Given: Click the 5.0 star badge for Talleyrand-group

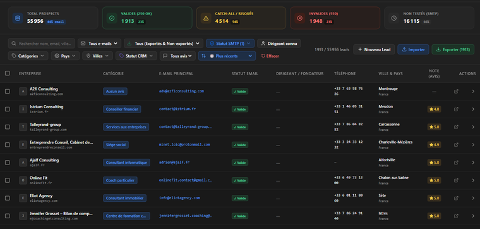Looking at the screenshot, I should 434,127.
